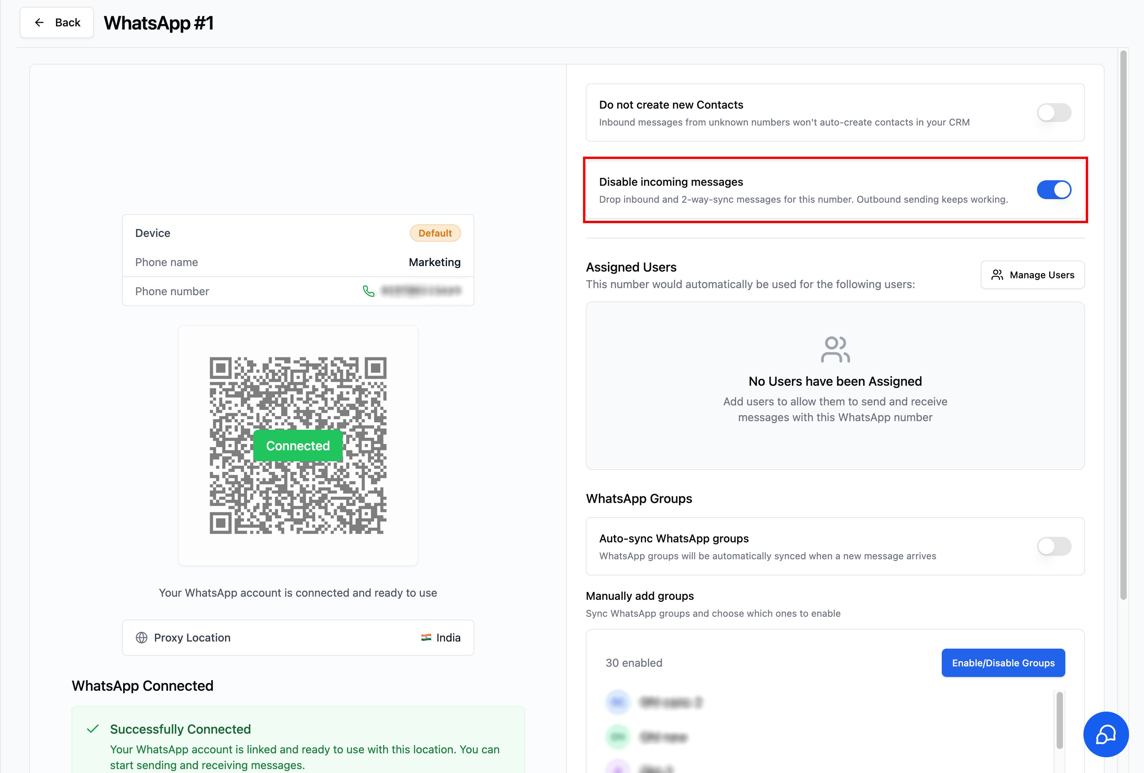Click the second group's green avatar
1144x773 pixels.
[618, 737]
